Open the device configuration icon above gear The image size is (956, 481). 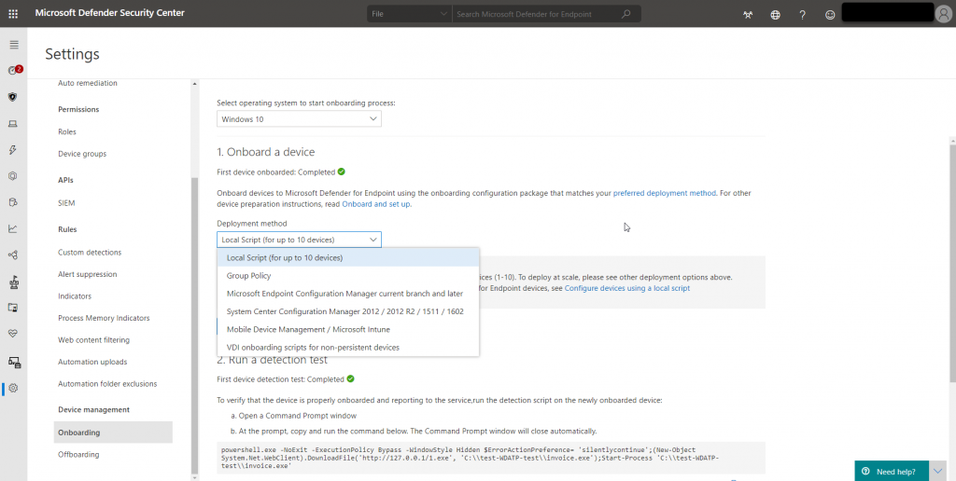pyautogui.click(x=14, y=363)
